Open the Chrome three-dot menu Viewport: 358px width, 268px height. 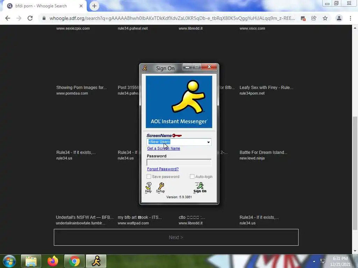click(350, 18)
